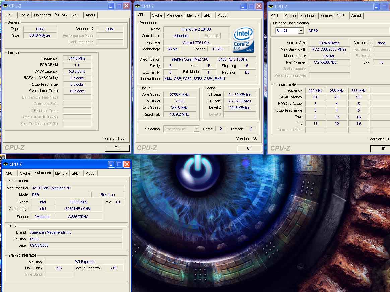The height and width of the screenshot is (292, 390).
Task: Click the Level 2 cache 2048 KBytes value
Action: tap(240, 108)
